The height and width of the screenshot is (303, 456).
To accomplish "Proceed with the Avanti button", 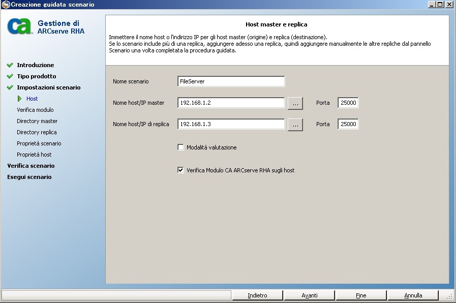I will tap(310, 295).
